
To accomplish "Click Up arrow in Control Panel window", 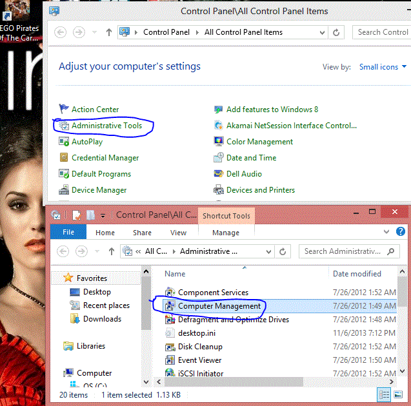I will [x=109, y=32].
